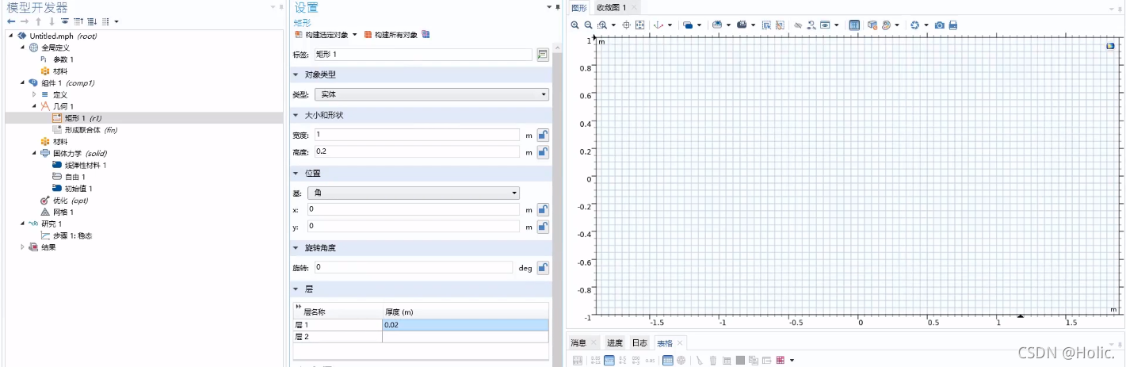1126x367 pixels.
Task: Click the geometry icon after 构建所有对象
Action: click(426, 35)
